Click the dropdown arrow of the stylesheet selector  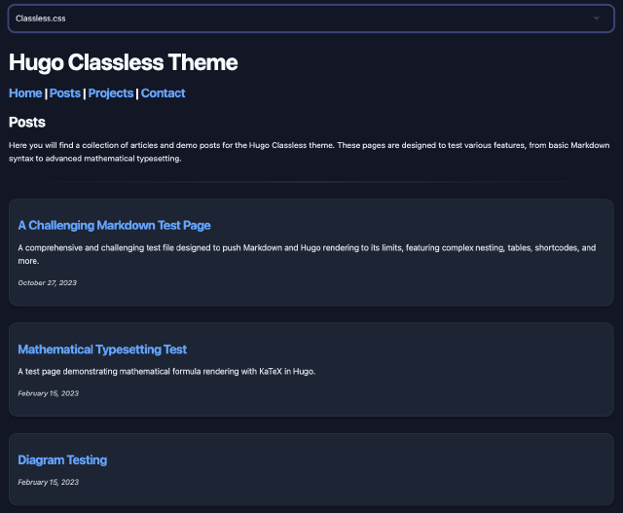click(x=596, y=18)
